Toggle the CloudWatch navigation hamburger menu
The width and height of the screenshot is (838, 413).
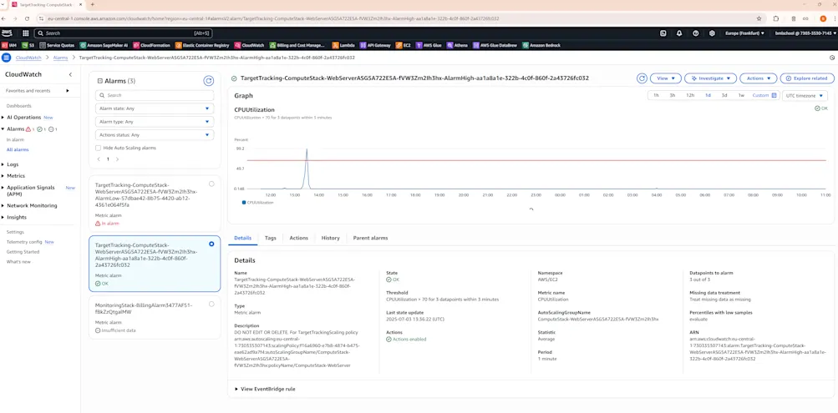(7, 58)
